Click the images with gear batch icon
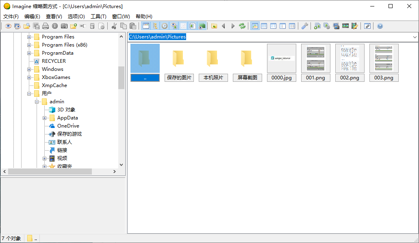The width and height of the screenshot is (419, 243). click(326, 26)
